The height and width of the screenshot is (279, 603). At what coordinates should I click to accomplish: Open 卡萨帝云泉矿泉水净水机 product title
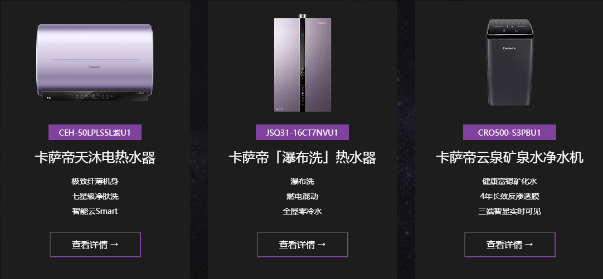(509, 158)
